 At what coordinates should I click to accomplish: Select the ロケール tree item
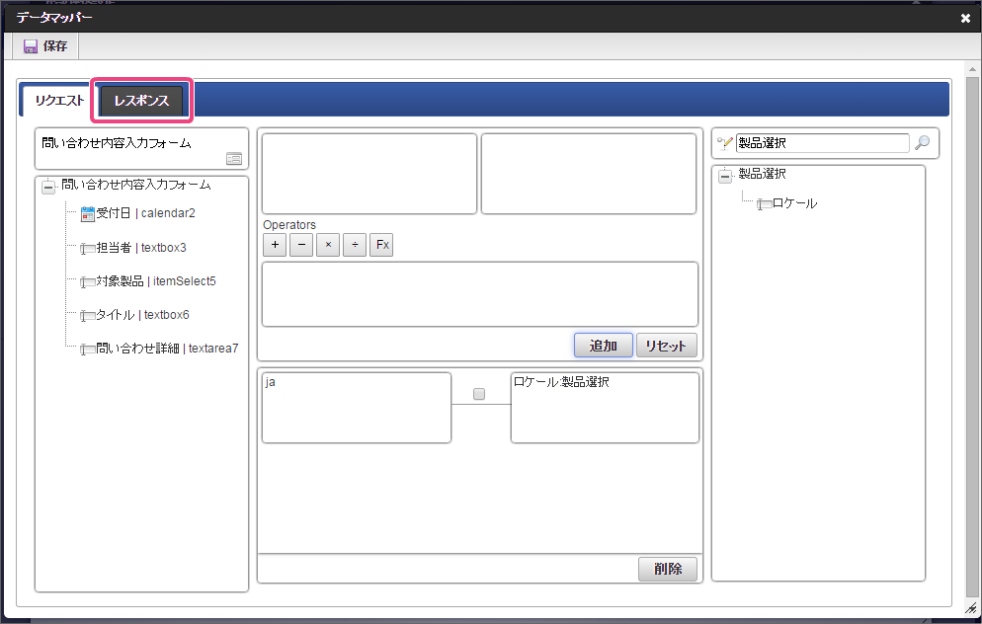[794, 203]
